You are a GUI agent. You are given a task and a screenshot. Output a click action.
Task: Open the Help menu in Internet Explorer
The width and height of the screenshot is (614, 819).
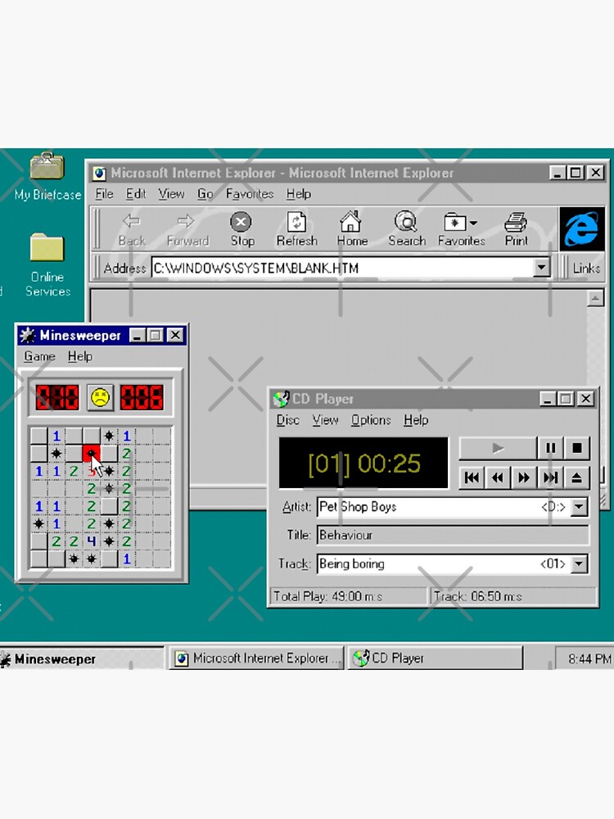point(299,194)
